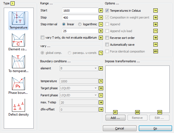Viewport: 174px width, 133px height.
Task: Click the Cancel button
Action: (119, 128)
